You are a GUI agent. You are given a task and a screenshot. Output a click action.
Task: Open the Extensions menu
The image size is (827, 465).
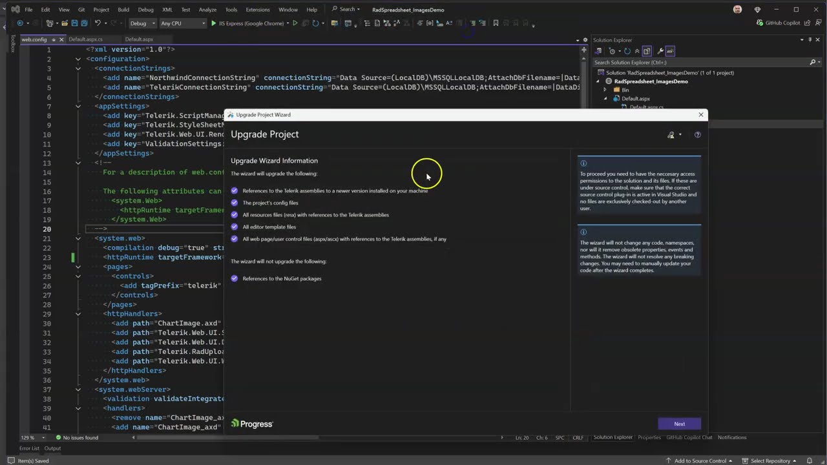click(x=258, y=10)
